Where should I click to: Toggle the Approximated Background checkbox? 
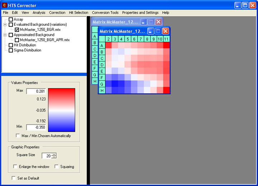11,35
